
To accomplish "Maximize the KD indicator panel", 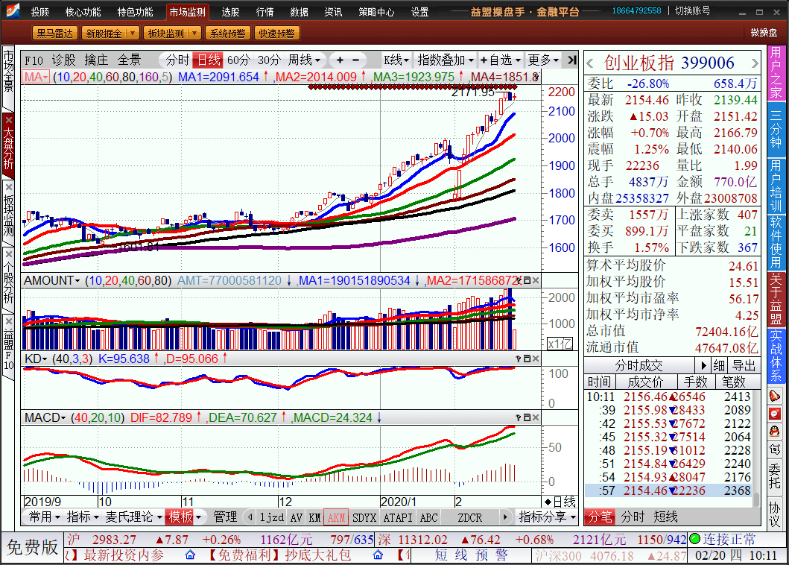I will 527,359.
